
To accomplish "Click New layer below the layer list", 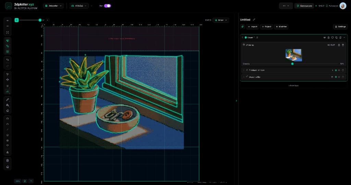I will [293, 85].
